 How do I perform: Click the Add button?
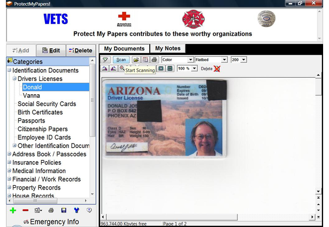(21, 50)
